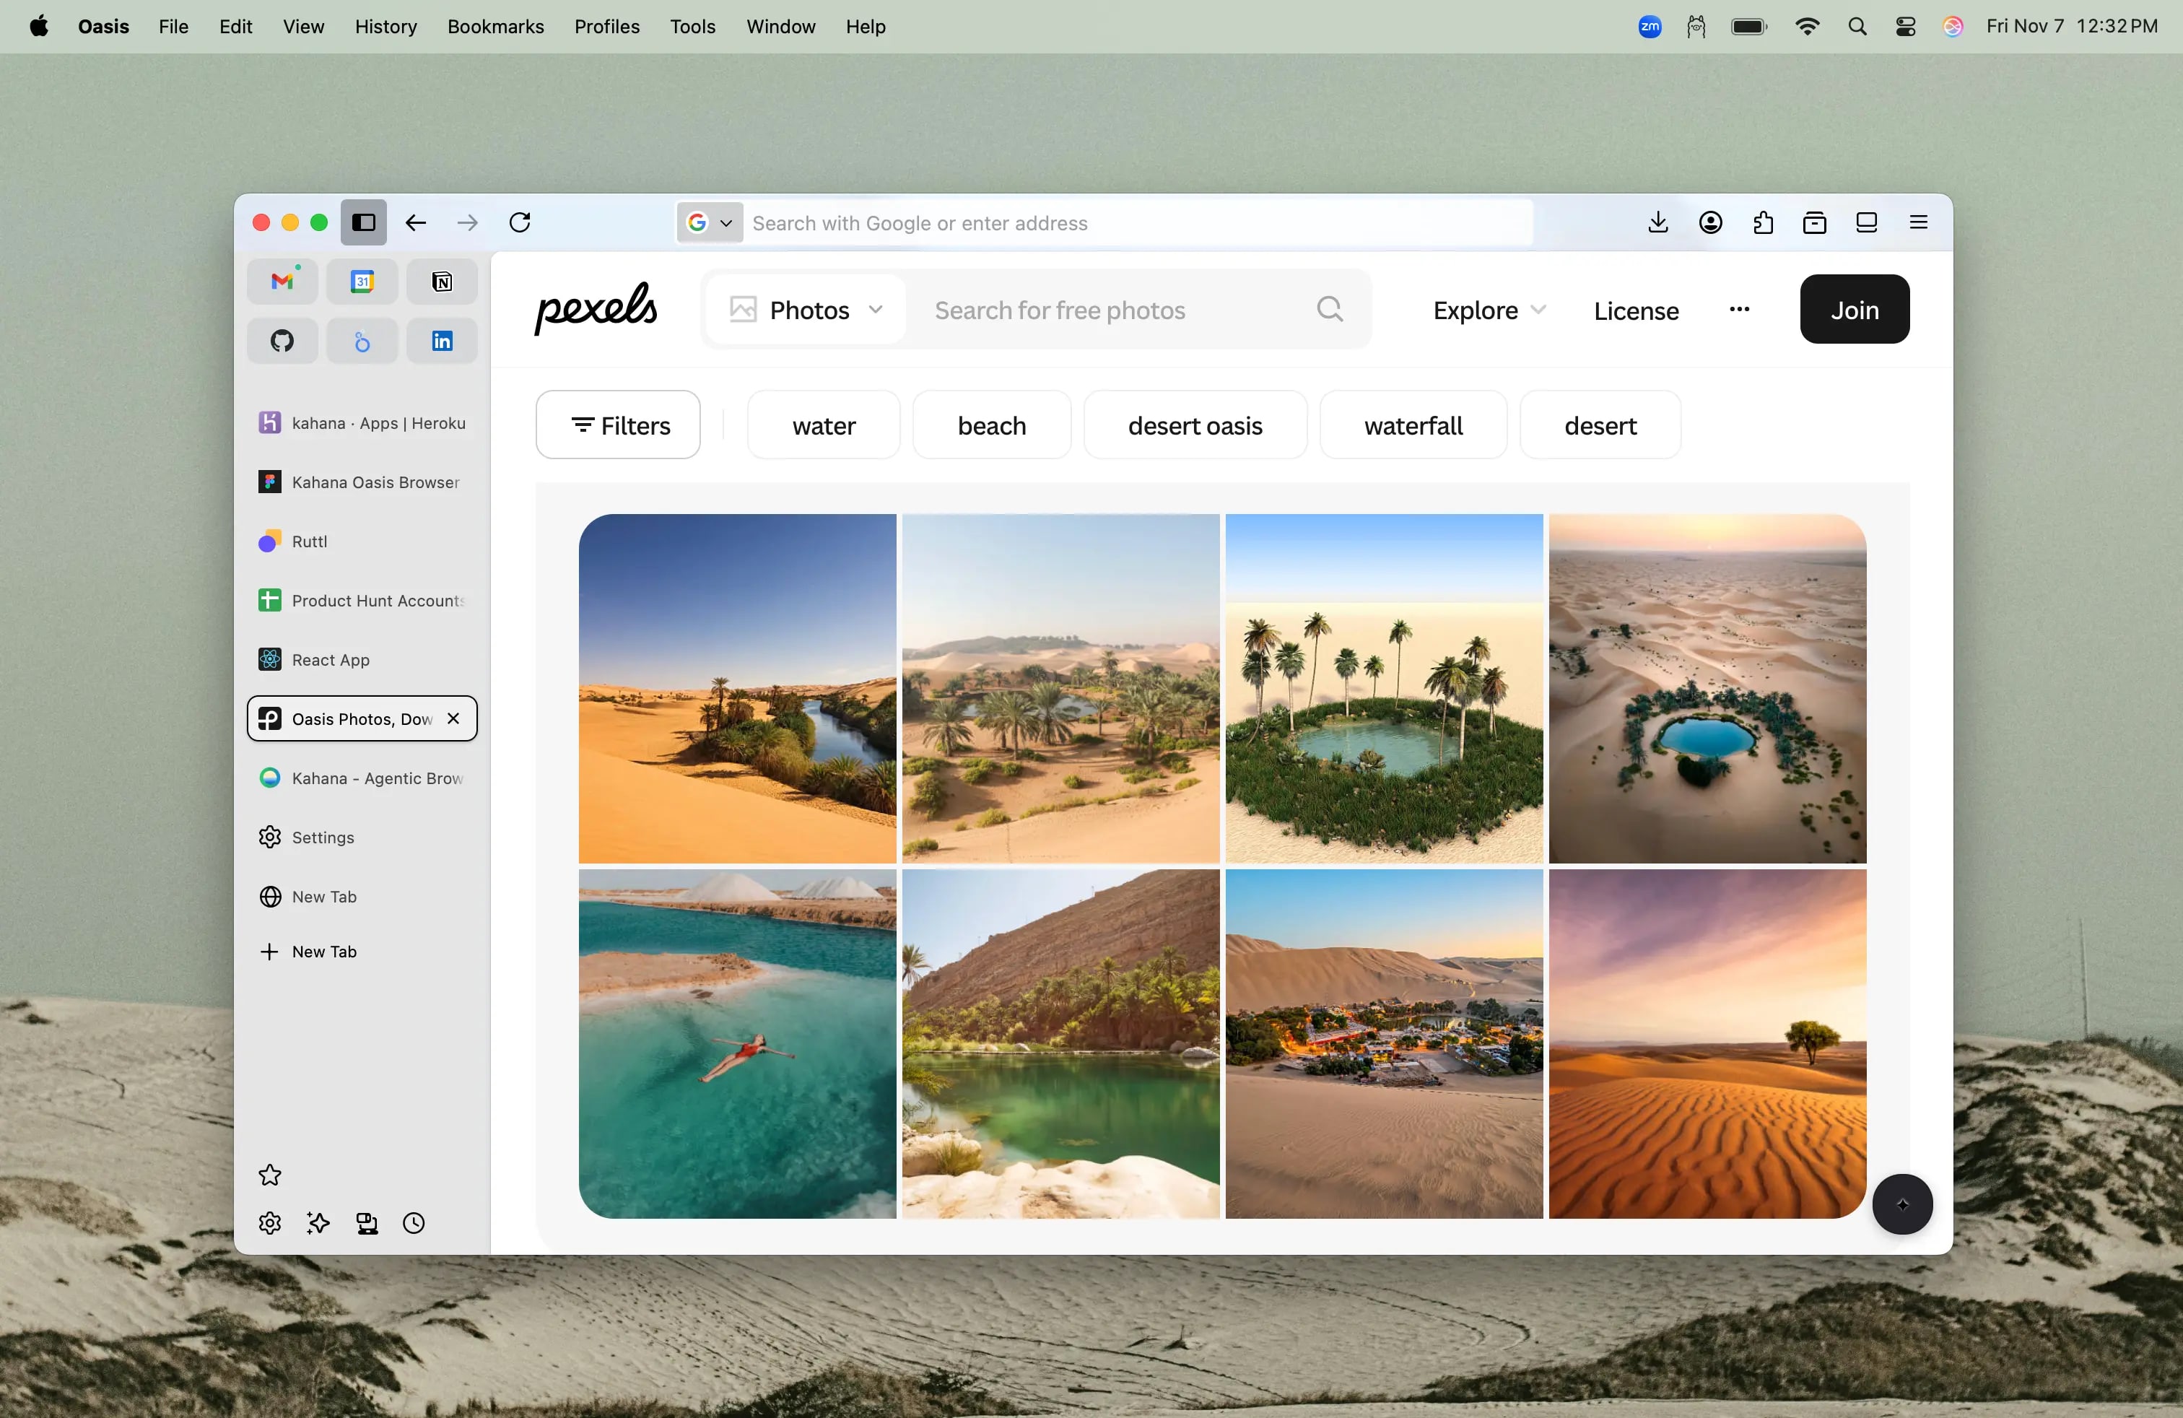Open the pinned Gmail shortcut

tap(282, 281)
